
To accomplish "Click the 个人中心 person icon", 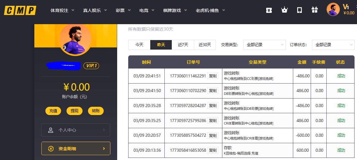I will (x=51, y=130).
